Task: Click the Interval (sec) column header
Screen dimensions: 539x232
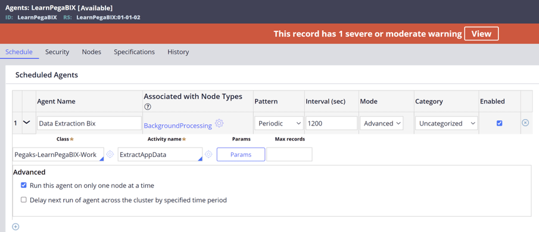Action: click(326, 101)
